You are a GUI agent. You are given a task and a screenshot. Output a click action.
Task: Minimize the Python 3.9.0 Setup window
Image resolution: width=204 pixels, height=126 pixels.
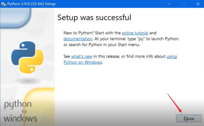[169, 4]
